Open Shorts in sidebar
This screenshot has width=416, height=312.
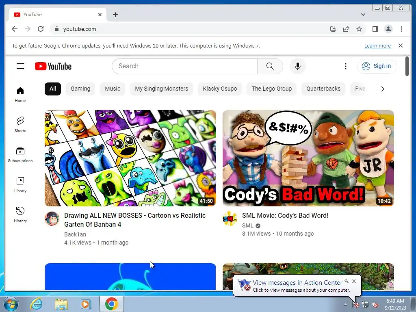(x=20, y=125)
